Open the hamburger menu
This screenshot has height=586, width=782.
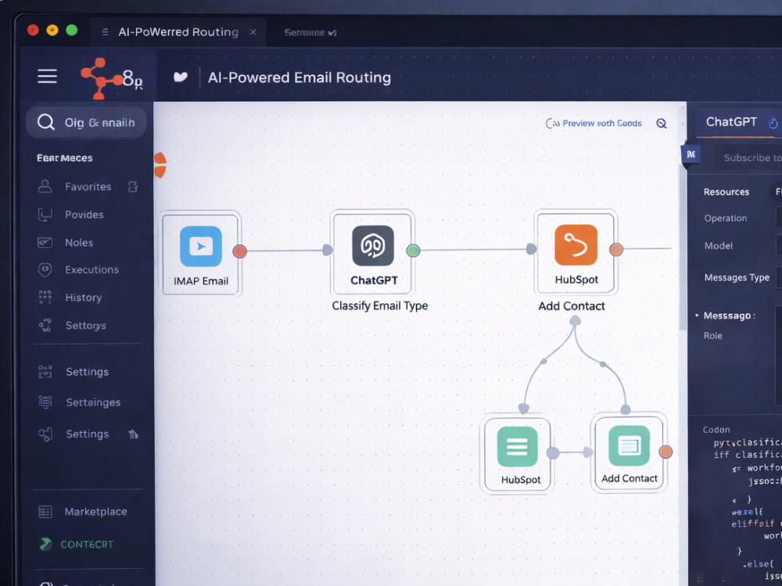(48, 77)
